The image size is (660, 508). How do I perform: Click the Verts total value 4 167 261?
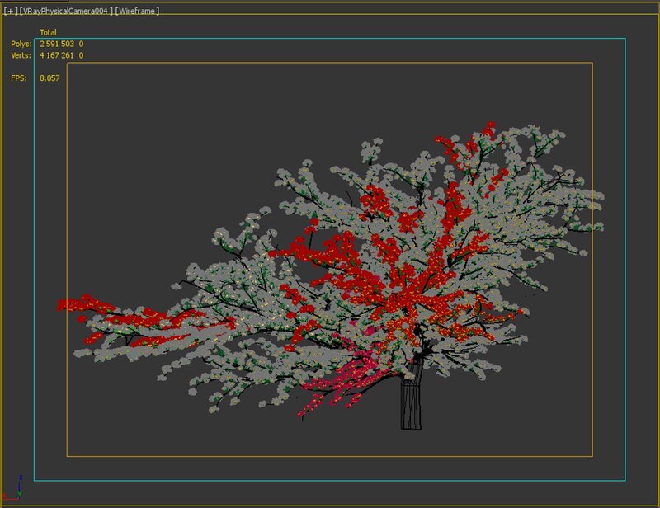click(x=57, y=55)
